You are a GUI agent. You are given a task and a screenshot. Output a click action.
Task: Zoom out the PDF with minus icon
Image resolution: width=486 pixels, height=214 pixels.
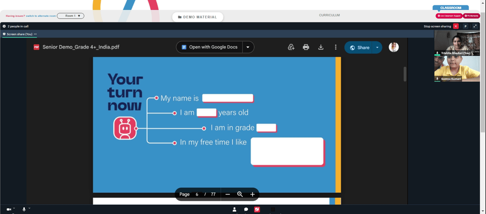tap(227, 194)
